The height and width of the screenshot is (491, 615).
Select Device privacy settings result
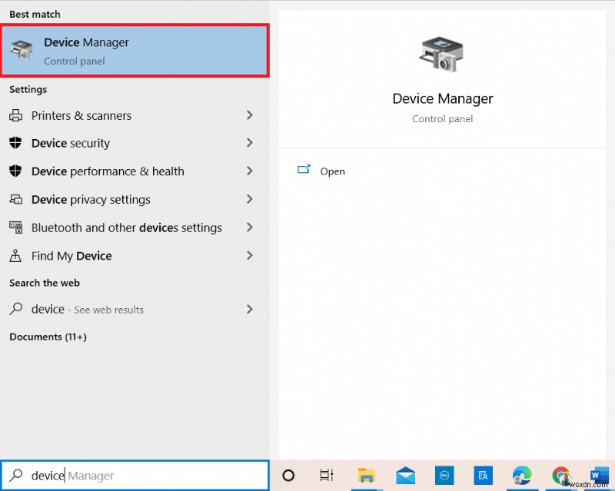(x=91, y=200)
